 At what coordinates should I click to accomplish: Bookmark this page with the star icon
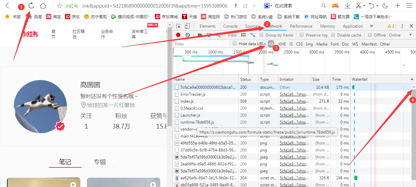(60, 6)
